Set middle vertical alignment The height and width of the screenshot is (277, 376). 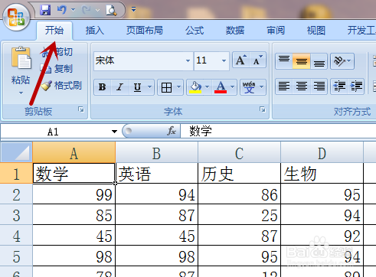point(302,61)
